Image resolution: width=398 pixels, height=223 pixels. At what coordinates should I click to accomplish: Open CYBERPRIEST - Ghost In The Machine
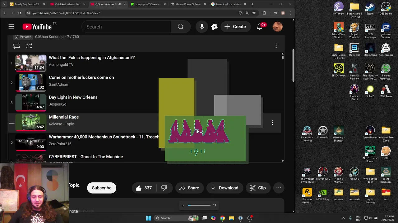86,157
